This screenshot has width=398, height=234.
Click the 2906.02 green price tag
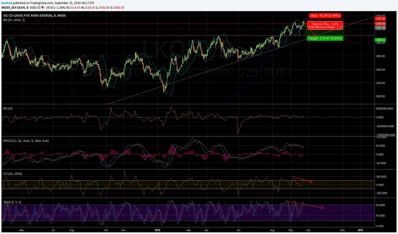[x=380, y=40]
